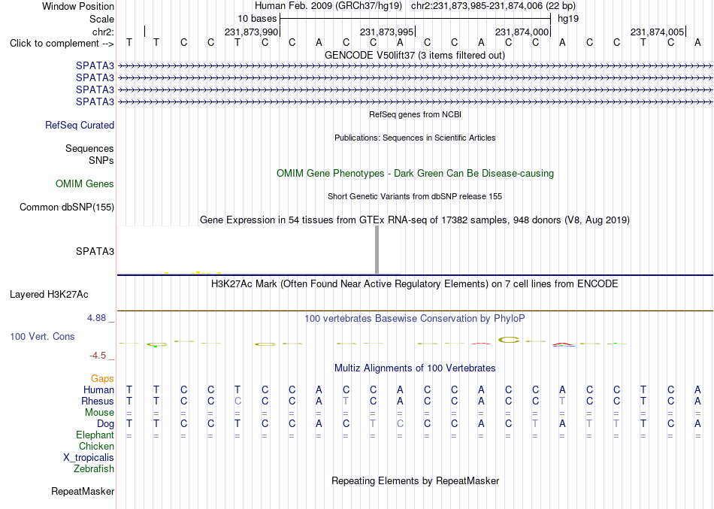Click the GTEx Gene Expression track title
This screenshot has height=509, width=714.
point(415,220)
